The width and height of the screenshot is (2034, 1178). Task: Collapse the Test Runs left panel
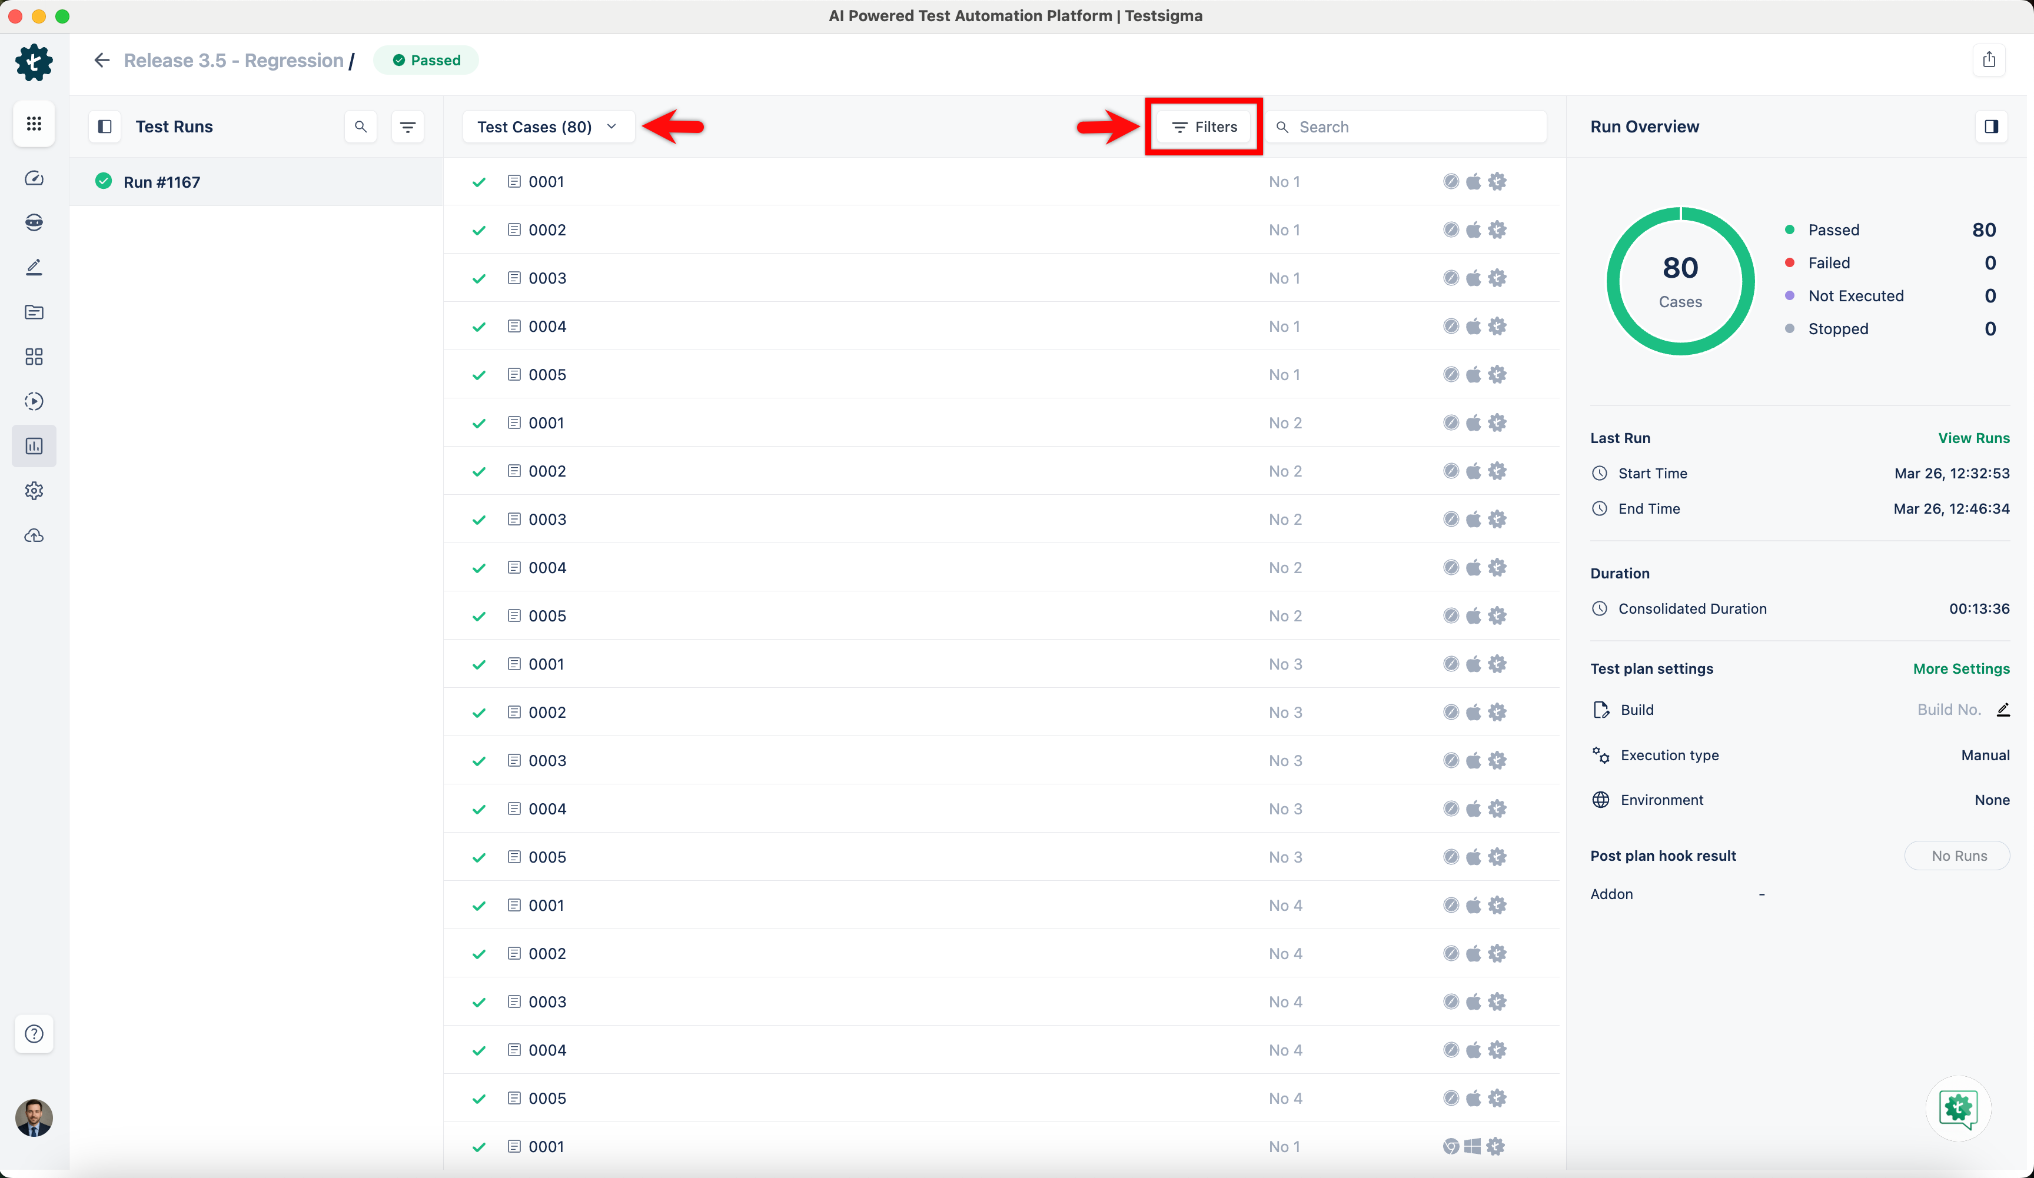[104, 127]
